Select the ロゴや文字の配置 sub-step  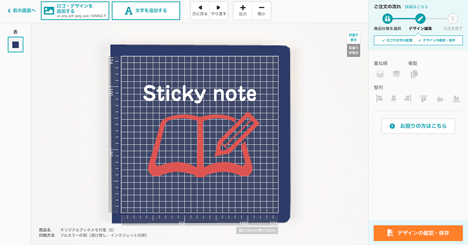pyautogui.click(x=397, y=40)
